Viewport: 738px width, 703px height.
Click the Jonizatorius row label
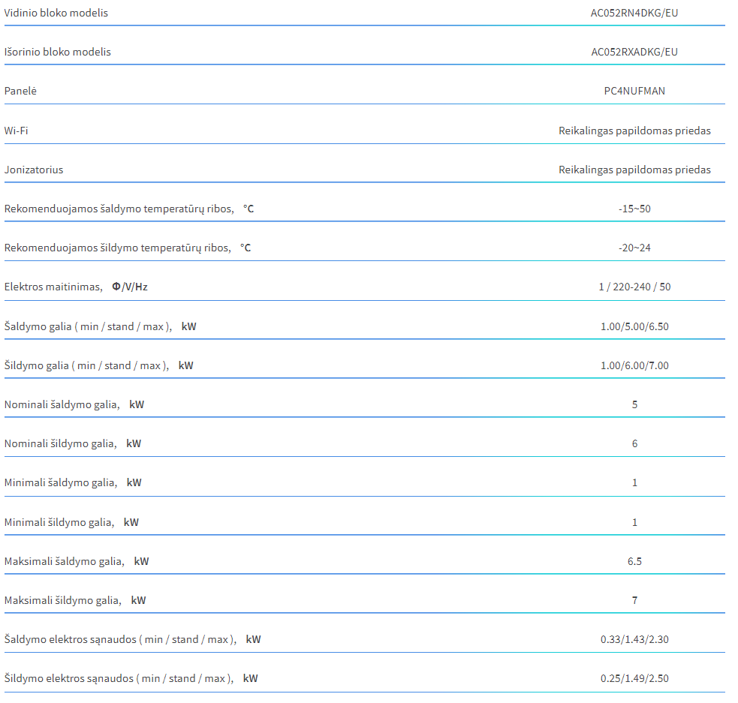pyautogui.click(x=34, y=170)
